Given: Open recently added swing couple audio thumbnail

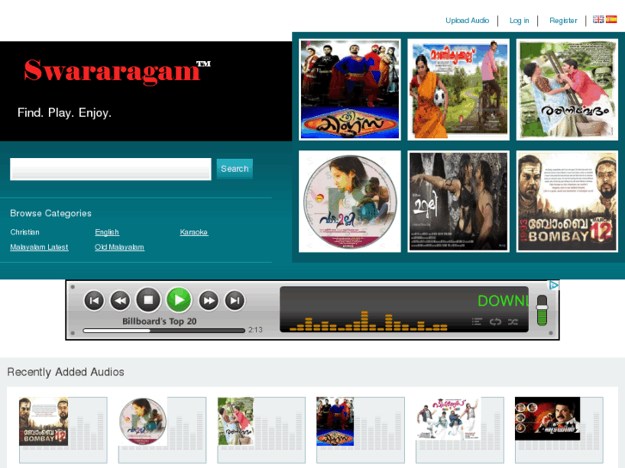Looking at the screenshot, I should pyautogui.click(x=236, y=422).
